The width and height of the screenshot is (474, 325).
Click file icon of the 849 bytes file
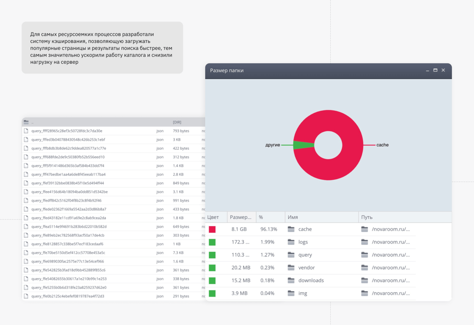point(26,183)
